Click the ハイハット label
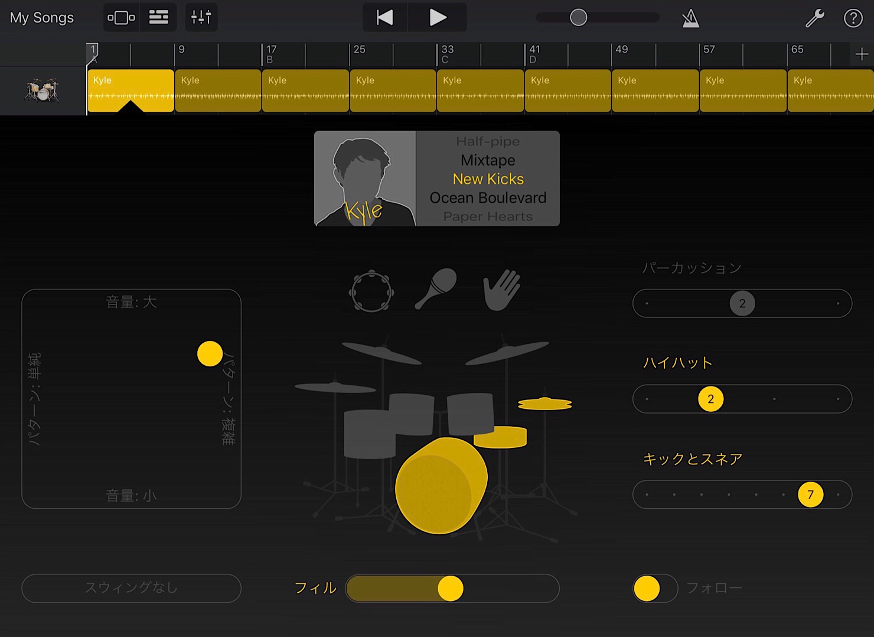This screenshot has height=637, width=874. [677, 363]
